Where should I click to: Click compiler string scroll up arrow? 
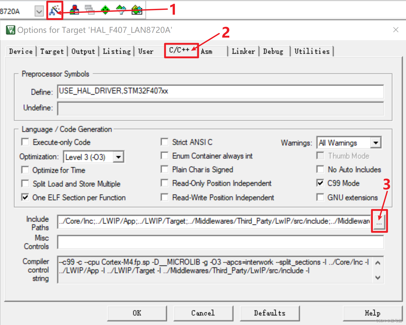click(378, 263)
